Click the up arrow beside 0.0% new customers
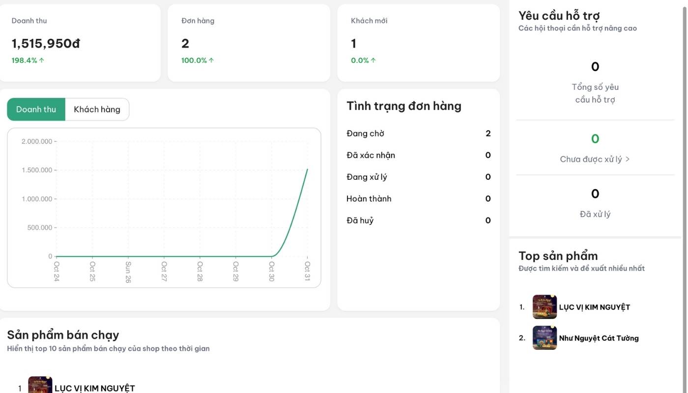The width and height of the screenshot is (688, 393). pyautogui.click(x=373, y=60)
